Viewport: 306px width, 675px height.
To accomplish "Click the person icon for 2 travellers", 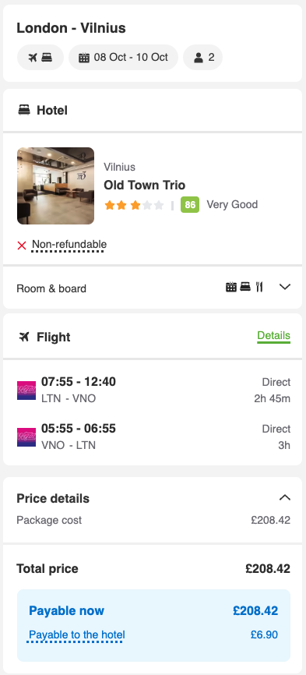I will tap(198, 58).
